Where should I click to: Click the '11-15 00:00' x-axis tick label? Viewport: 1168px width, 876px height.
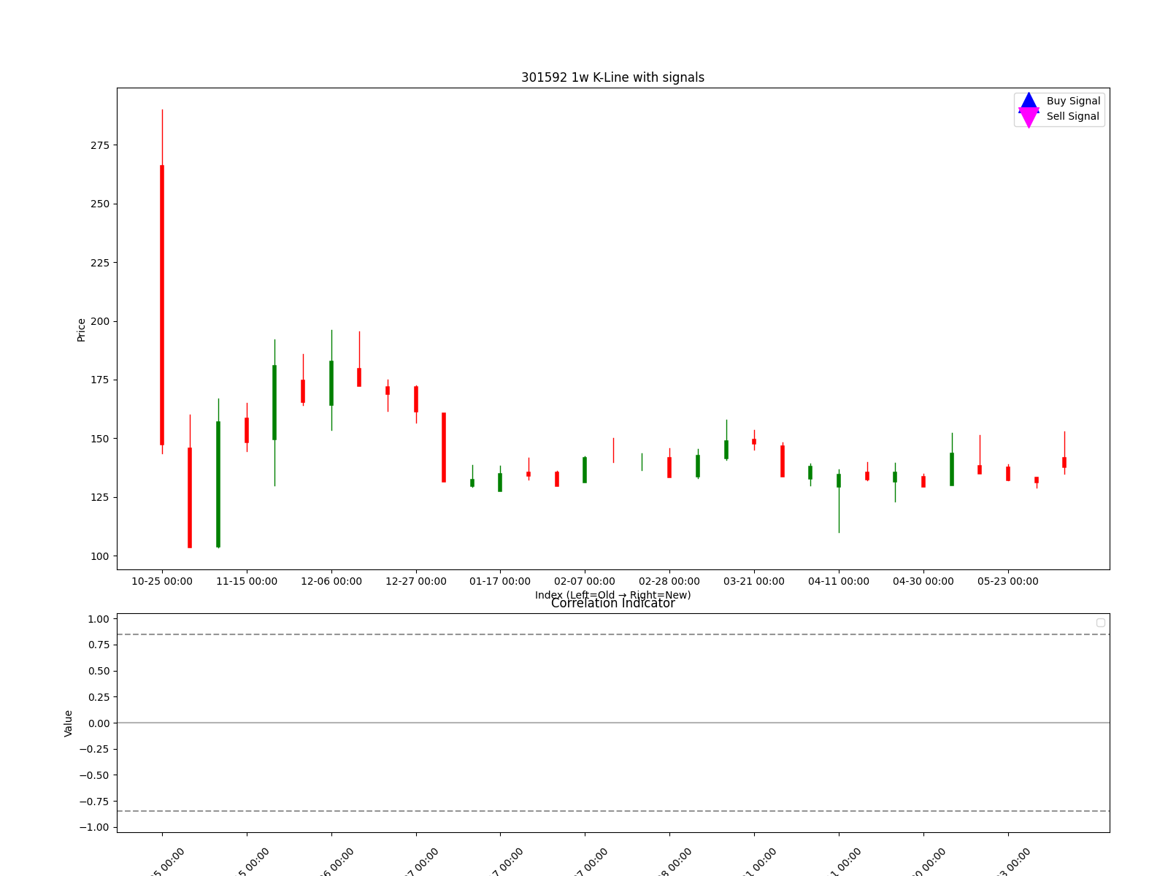pos(247,581)
